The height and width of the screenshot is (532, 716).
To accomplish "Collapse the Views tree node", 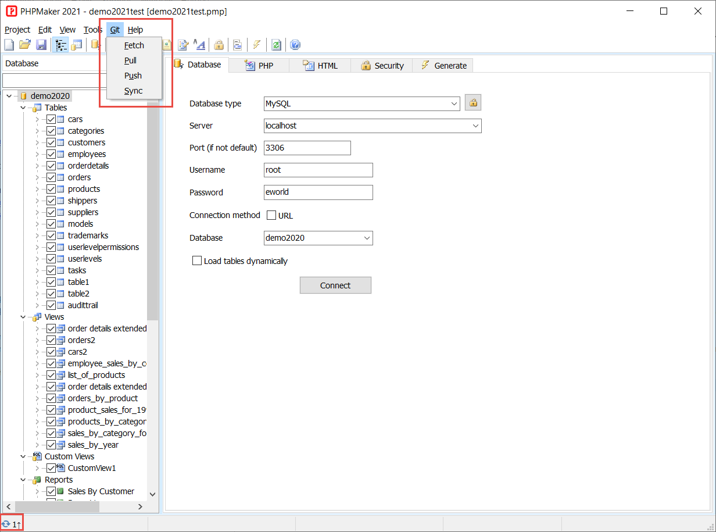I will click(23, 317).
